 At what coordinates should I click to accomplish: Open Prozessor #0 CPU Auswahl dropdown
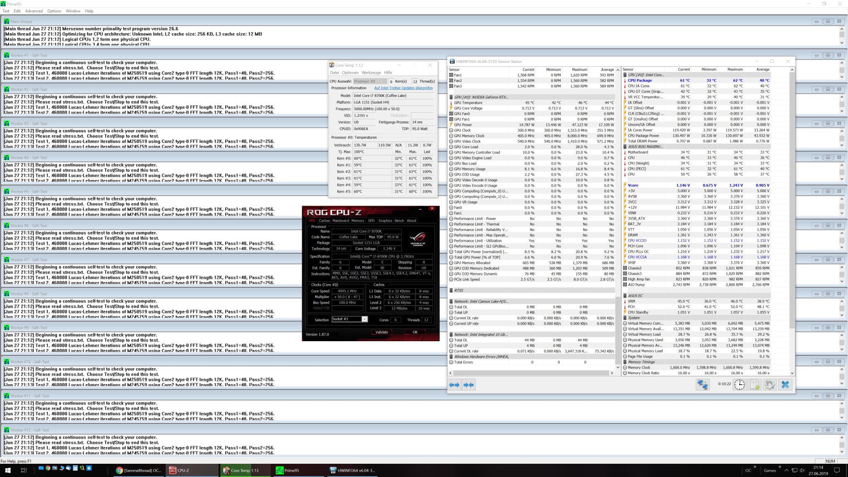tap(370, 81)
